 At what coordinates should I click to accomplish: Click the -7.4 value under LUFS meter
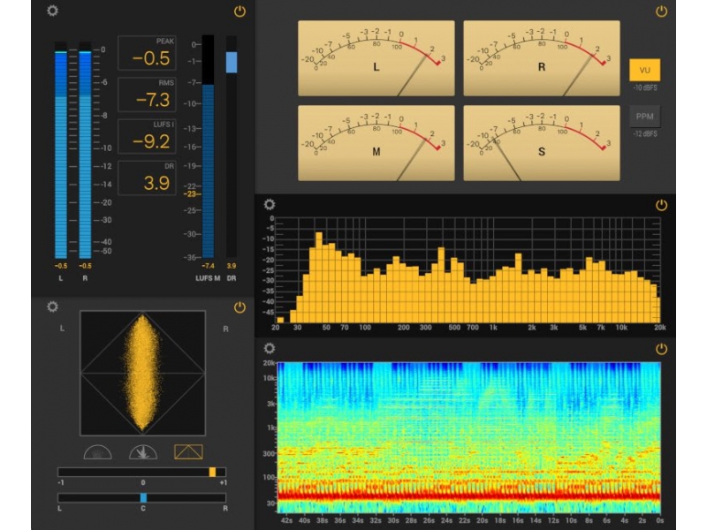[x=208, y=266]
